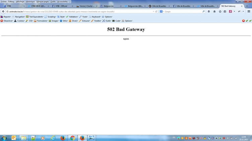Open a new tab with the plus button
The width and height of the screenshot is (252, 141).
click(247, 6)
